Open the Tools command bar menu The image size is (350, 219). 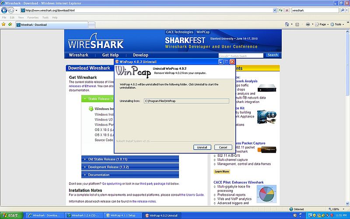point(337,25)
